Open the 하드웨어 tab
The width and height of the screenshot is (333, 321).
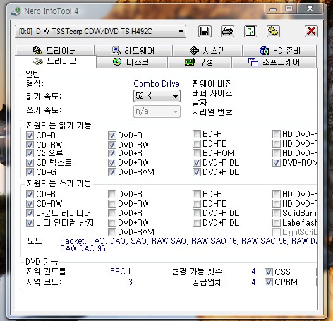[x=133, y=51]
